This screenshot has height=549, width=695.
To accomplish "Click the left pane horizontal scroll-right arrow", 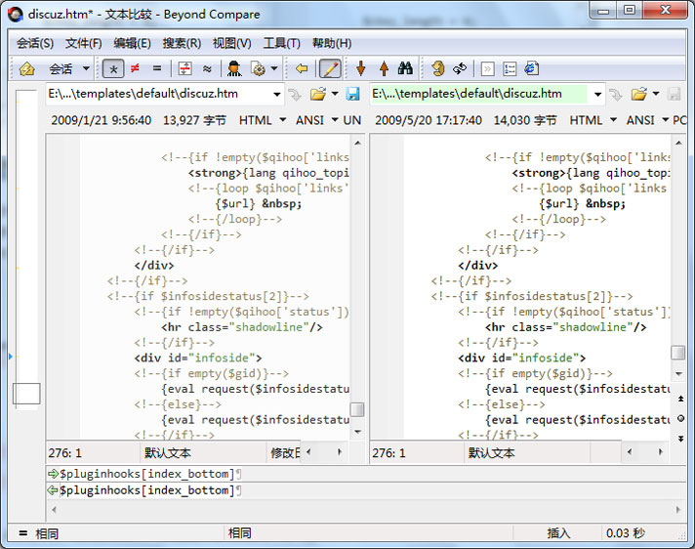I will pyautogui.click(x=340, y=452).
